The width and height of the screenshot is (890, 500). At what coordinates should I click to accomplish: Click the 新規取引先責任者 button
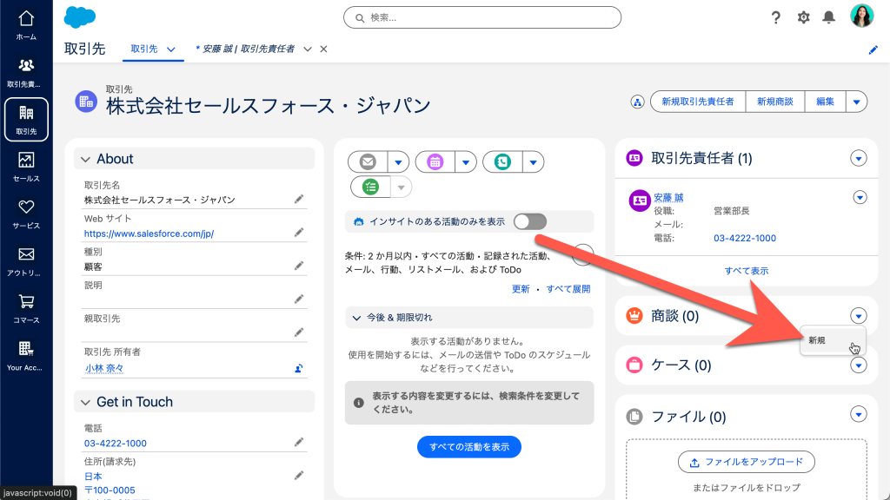click(x=698, y=102)
